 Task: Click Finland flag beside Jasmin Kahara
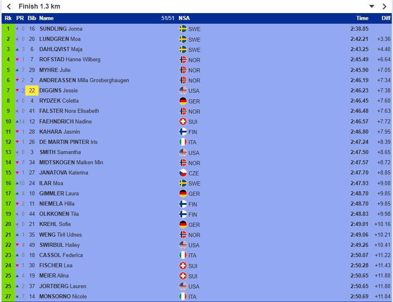tap(183, 132)
